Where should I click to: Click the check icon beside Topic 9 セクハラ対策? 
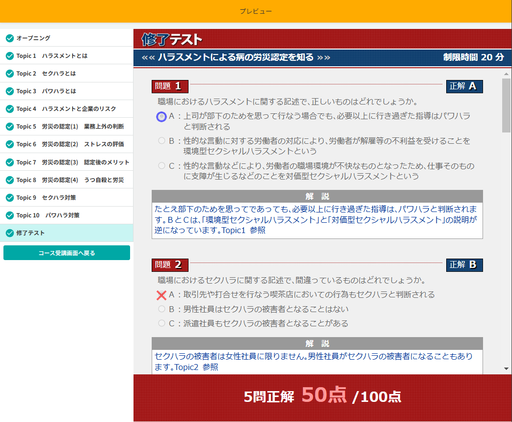tap(10, 197)
